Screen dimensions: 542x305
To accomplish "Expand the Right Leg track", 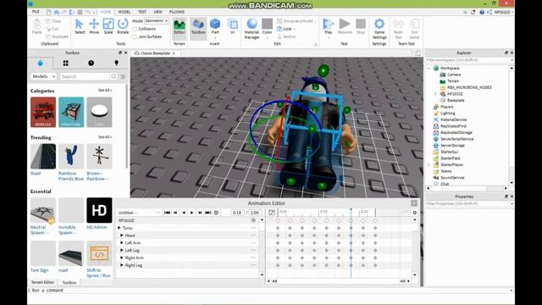I will [x=122, y=265].
